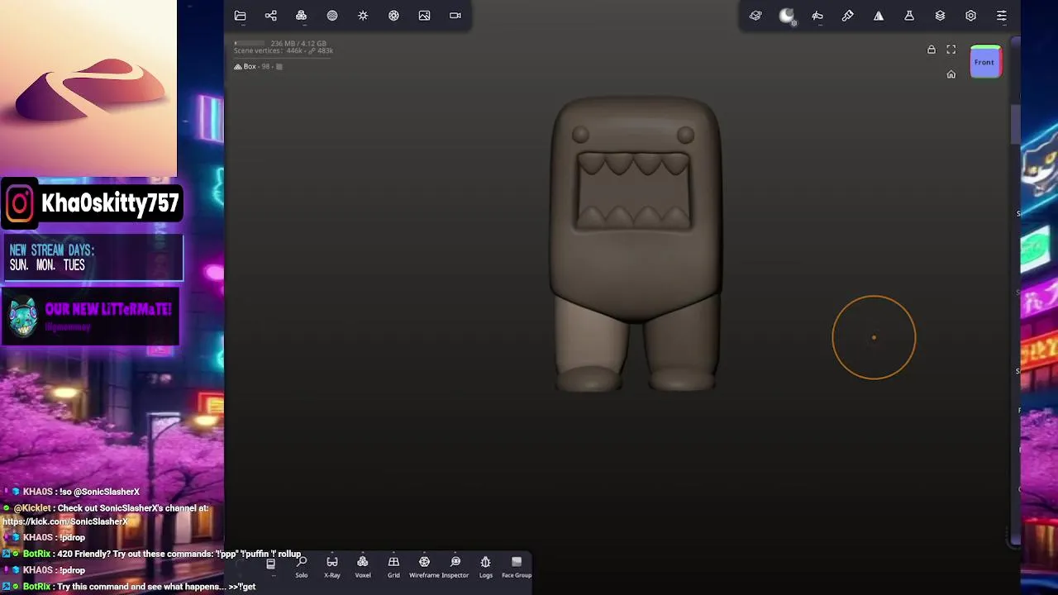The image size is (1058, 595).
Task: Open the Material sphere menu
Action: (x=332, y=16)
